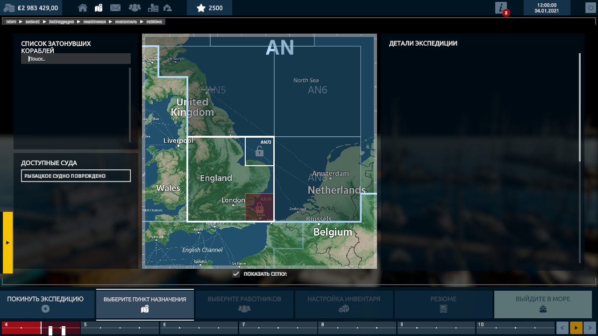
Task: Open the mail envelope icon
Action: [x=115, y=8]
